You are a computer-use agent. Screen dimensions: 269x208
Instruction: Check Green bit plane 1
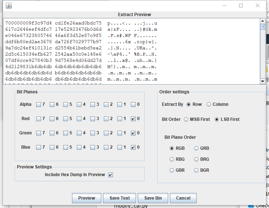(x=120, y=133)
